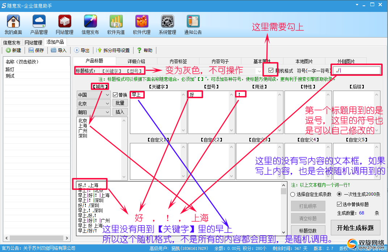
Task: Open 我的桌面 from the main toolbar
Action: 13,25
